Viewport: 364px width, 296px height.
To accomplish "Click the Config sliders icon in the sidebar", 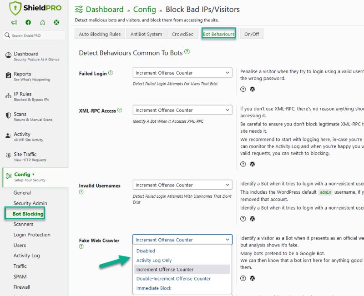I will (x=9, y=176).
